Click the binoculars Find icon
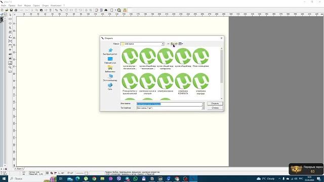Image resolution: width=324 pixels, height=182 pixels. (x=106, y=10)
